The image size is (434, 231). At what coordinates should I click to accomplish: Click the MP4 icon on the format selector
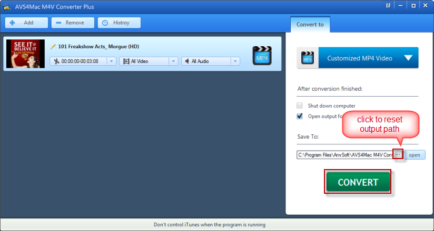308,58
